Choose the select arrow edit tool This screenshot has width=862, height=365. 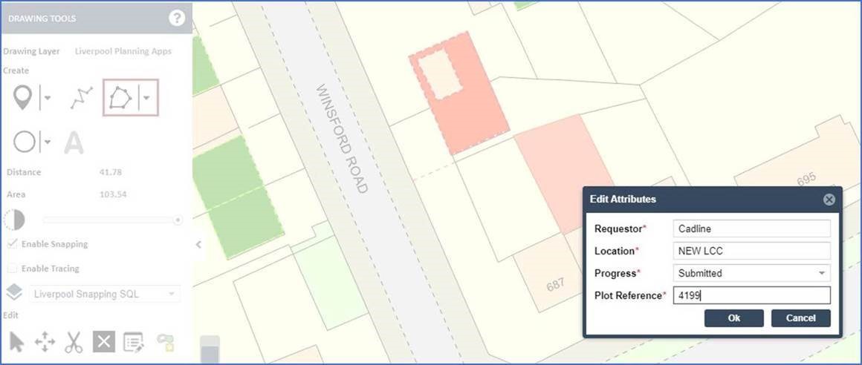[x=16, y=342]
